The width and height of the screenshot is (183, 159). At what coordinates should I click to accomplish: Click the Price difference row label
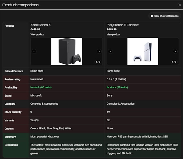14,71
